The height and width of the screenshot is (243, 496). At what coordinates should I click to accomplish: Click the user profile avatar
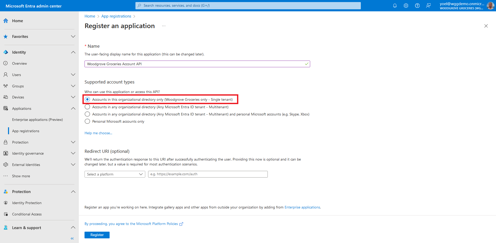tap(490, 6)
